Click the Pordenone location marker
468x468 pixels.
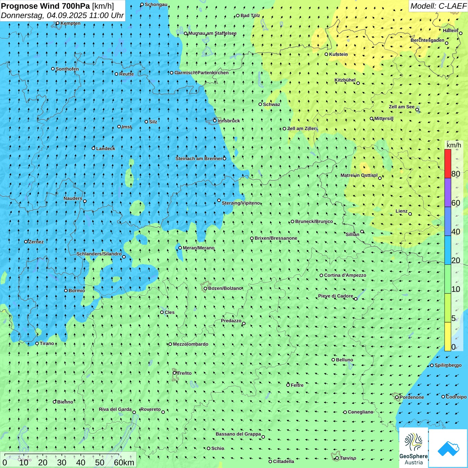[397, 397]
